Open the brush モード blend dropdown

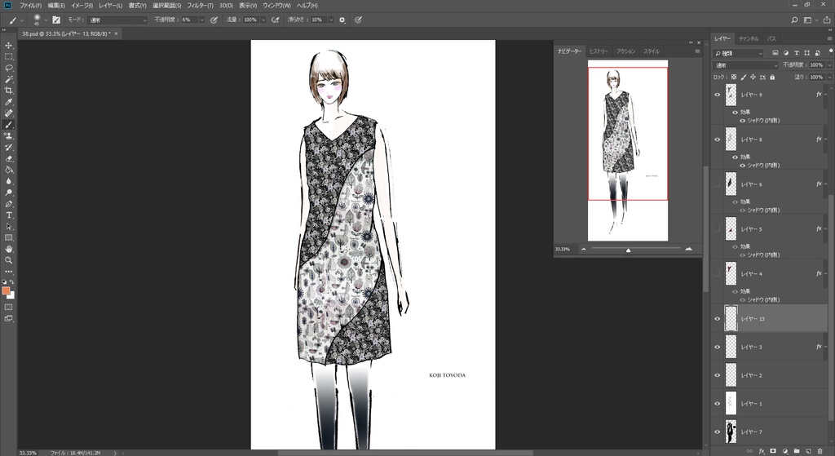(118, 20)
